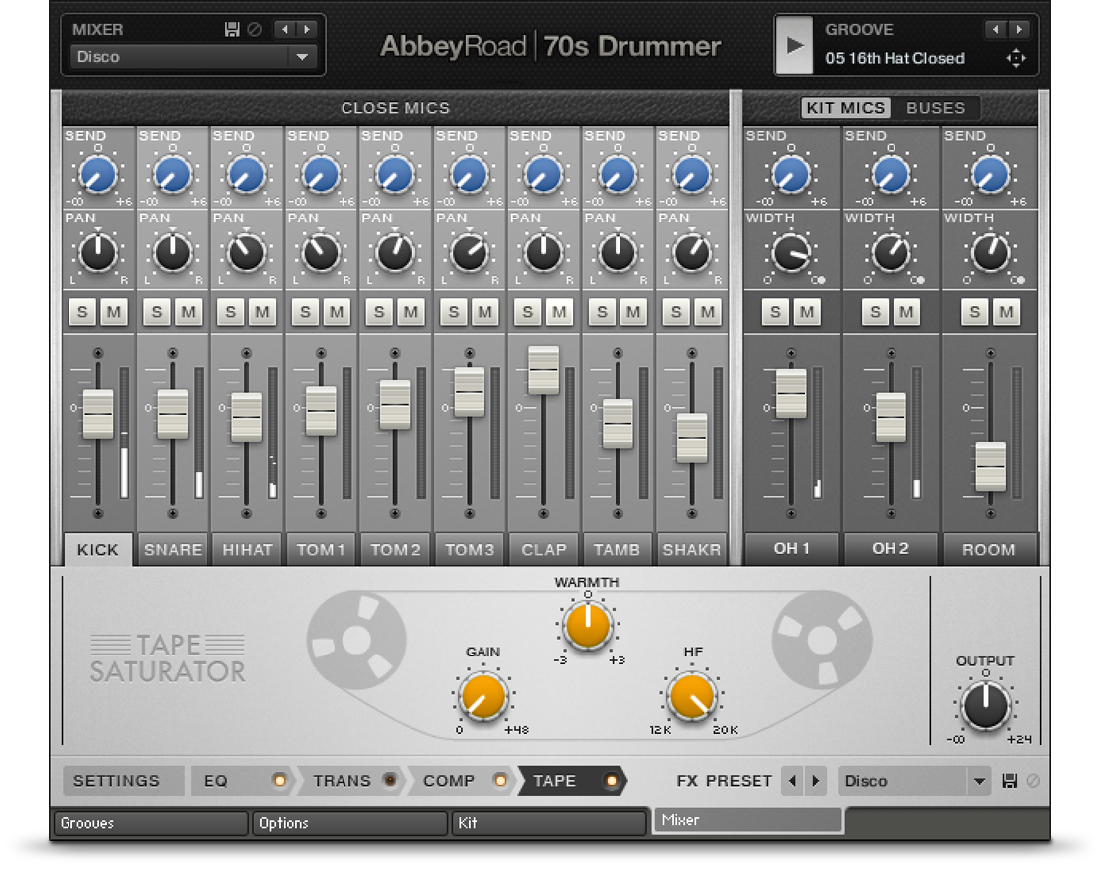Click the groove drag-to-host crosshair icon

tap(1016, 58)
